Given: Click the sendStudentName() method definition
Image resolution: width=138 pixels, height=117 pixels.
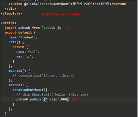Looking at the screenshot, I should (x=30, y=90).
